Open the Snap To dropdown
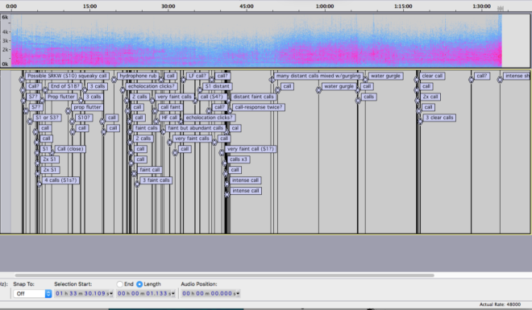This screenshot has height=310, width=532. point(32,293)
